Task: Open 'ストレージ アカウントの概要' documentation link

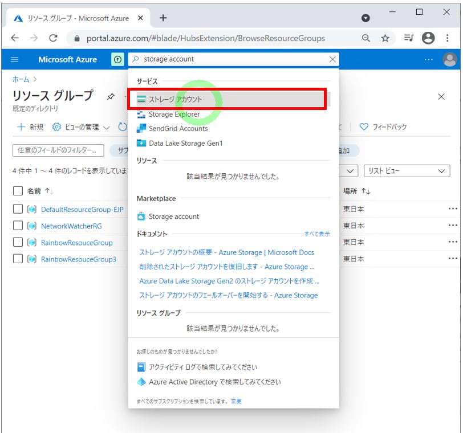Action: (226, 252)
